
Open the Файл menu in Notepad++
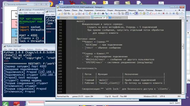[x=60, y=10]
